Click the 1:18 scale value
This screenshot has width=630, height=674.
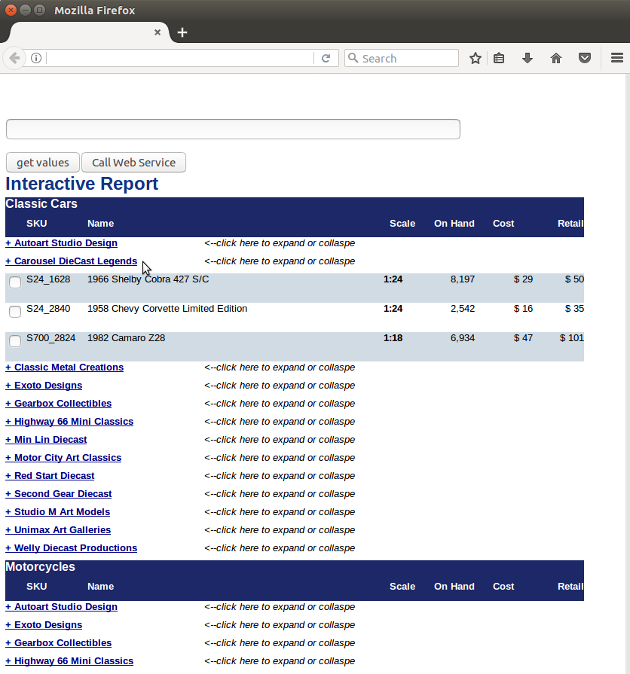[393, 338]
